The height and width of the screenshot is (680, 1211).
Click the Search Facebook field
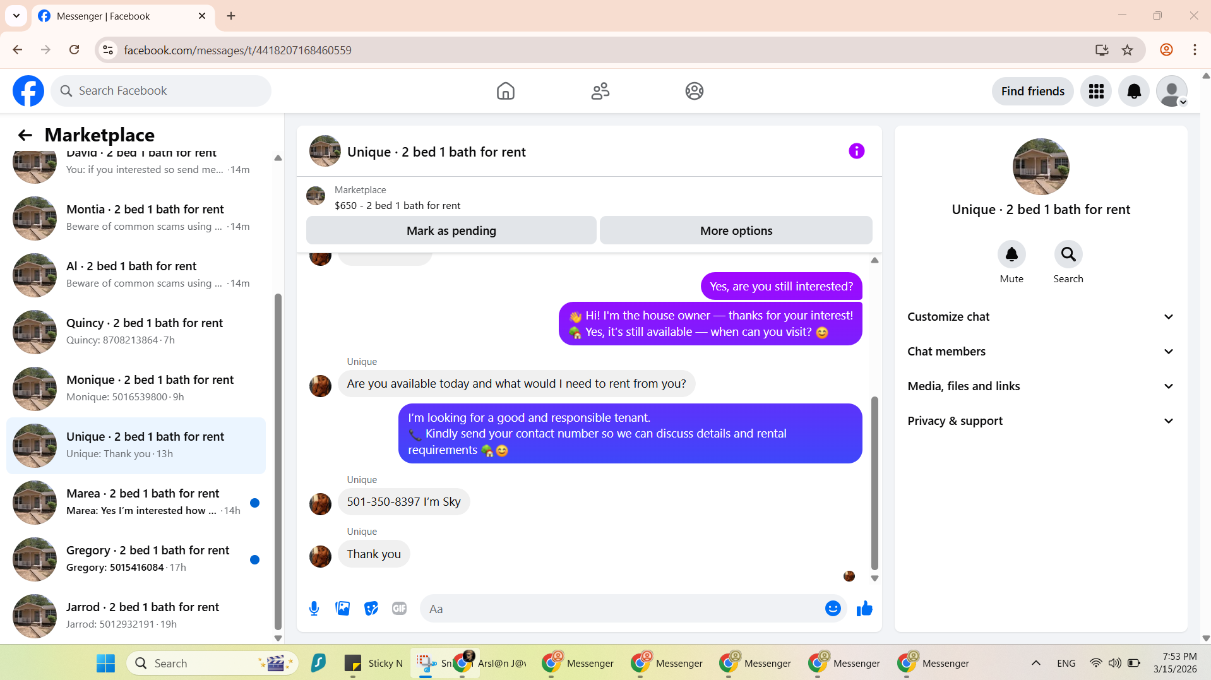point(161,91)
